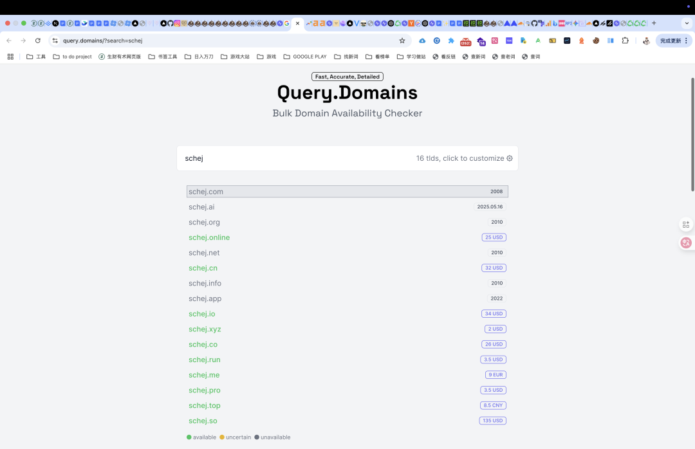Click the blue puzzle-piece extension icon
695x449 pixels.
click(450, 41)
